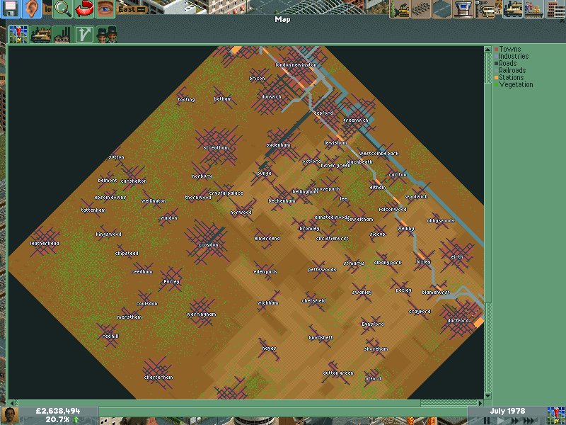566x425 pixels.
Task: Click the dartford town label on map
Action: click(x=458, y=321)
